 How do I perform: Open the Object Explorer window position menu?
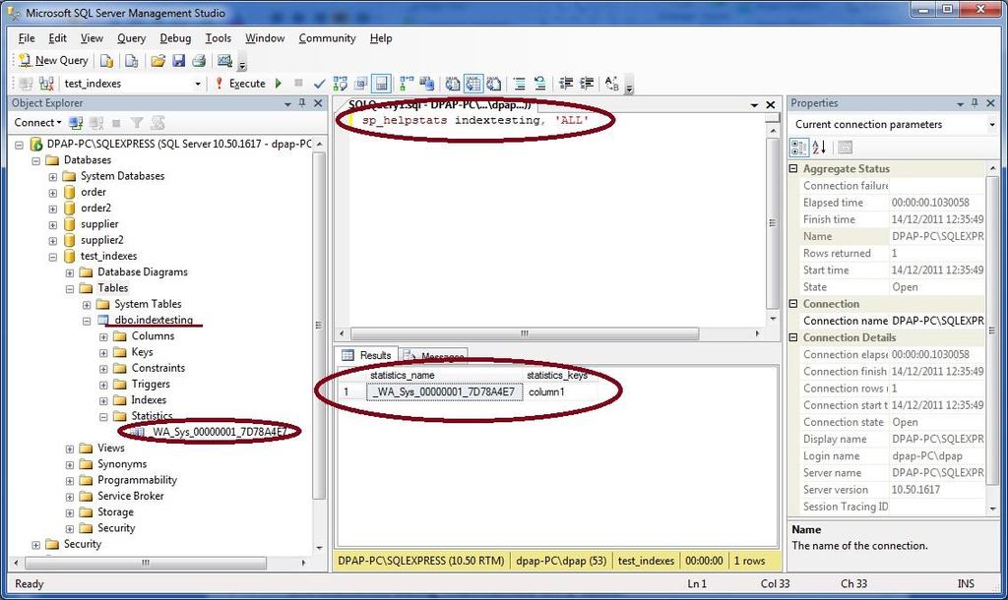click(x=287, y=103)
